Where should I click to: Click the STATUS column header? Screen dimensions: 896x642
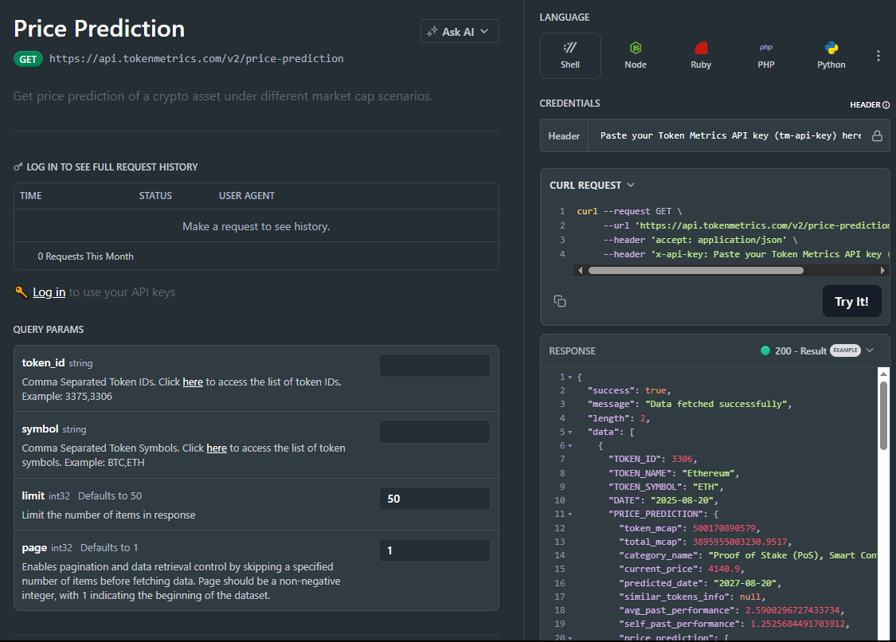click(x=155, y=195)
